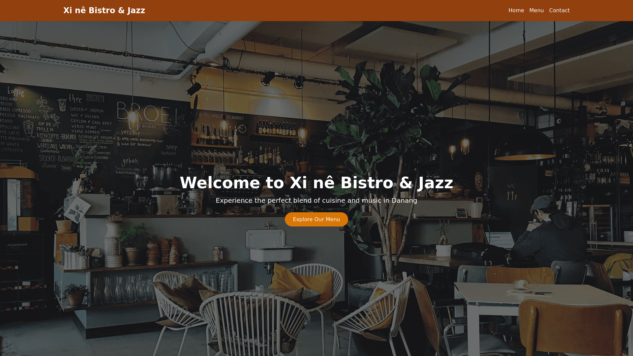This screenshot has height=356, width=633.
Task: Click the Explore Our Menu button
Action: (316, 219)
